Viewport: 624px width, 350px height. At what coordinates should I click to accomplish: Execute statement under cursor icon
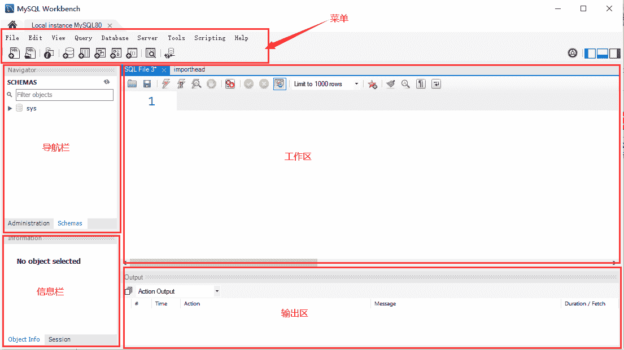pos(181,84)
